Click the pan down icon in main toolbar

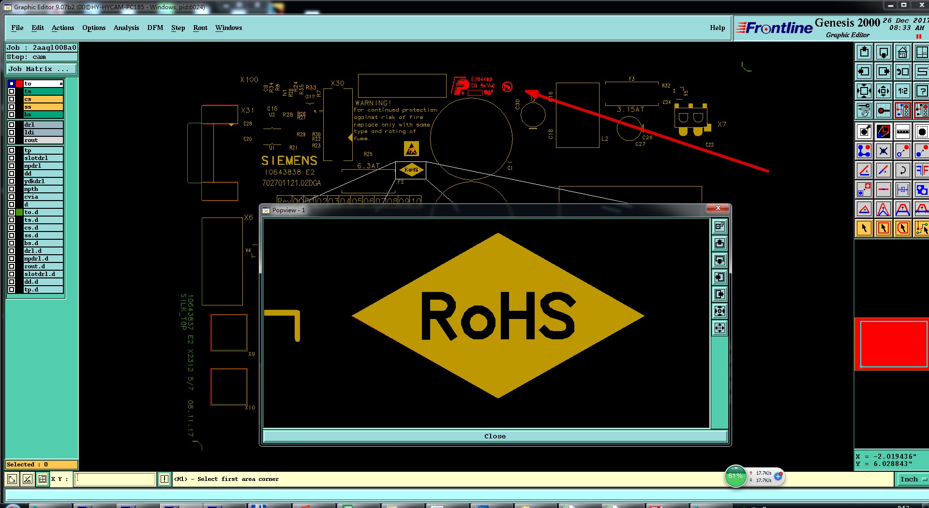coord(884,52)
